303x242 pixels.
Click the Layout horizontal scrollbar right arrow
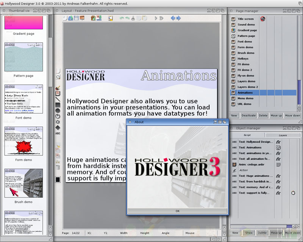219,239
